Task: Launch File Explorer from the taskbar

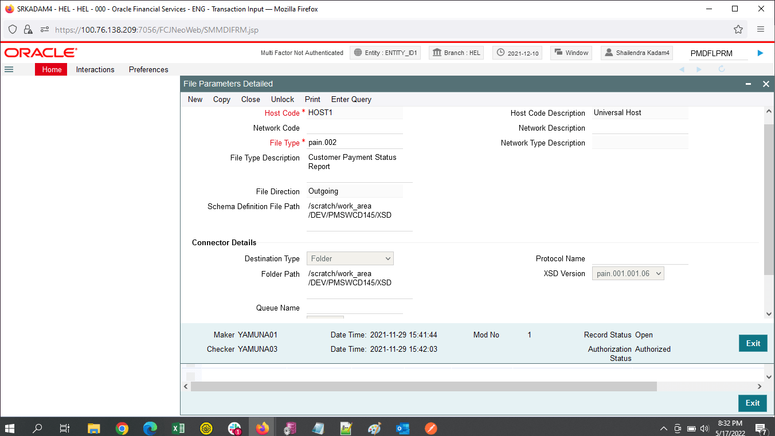Action: (x=93, y=428)
